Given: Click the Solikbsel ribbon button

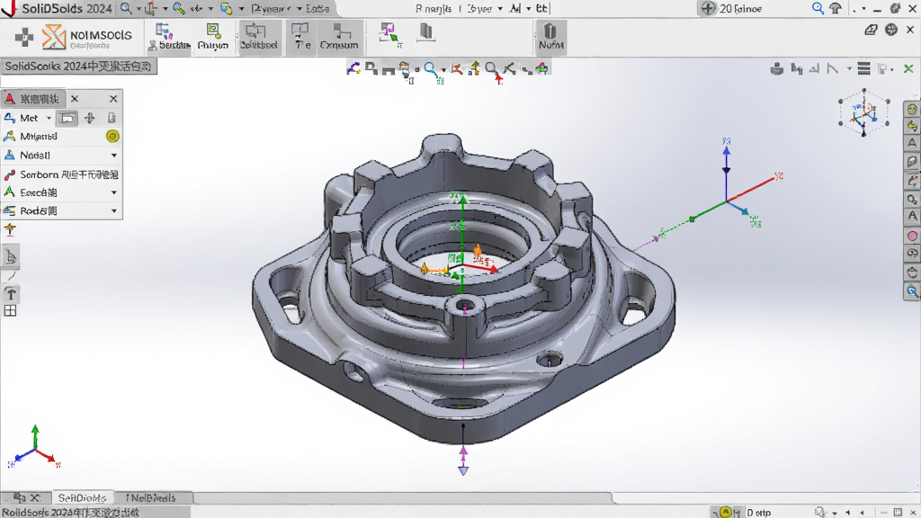Looking at the screenshot, I should point(258,36).
